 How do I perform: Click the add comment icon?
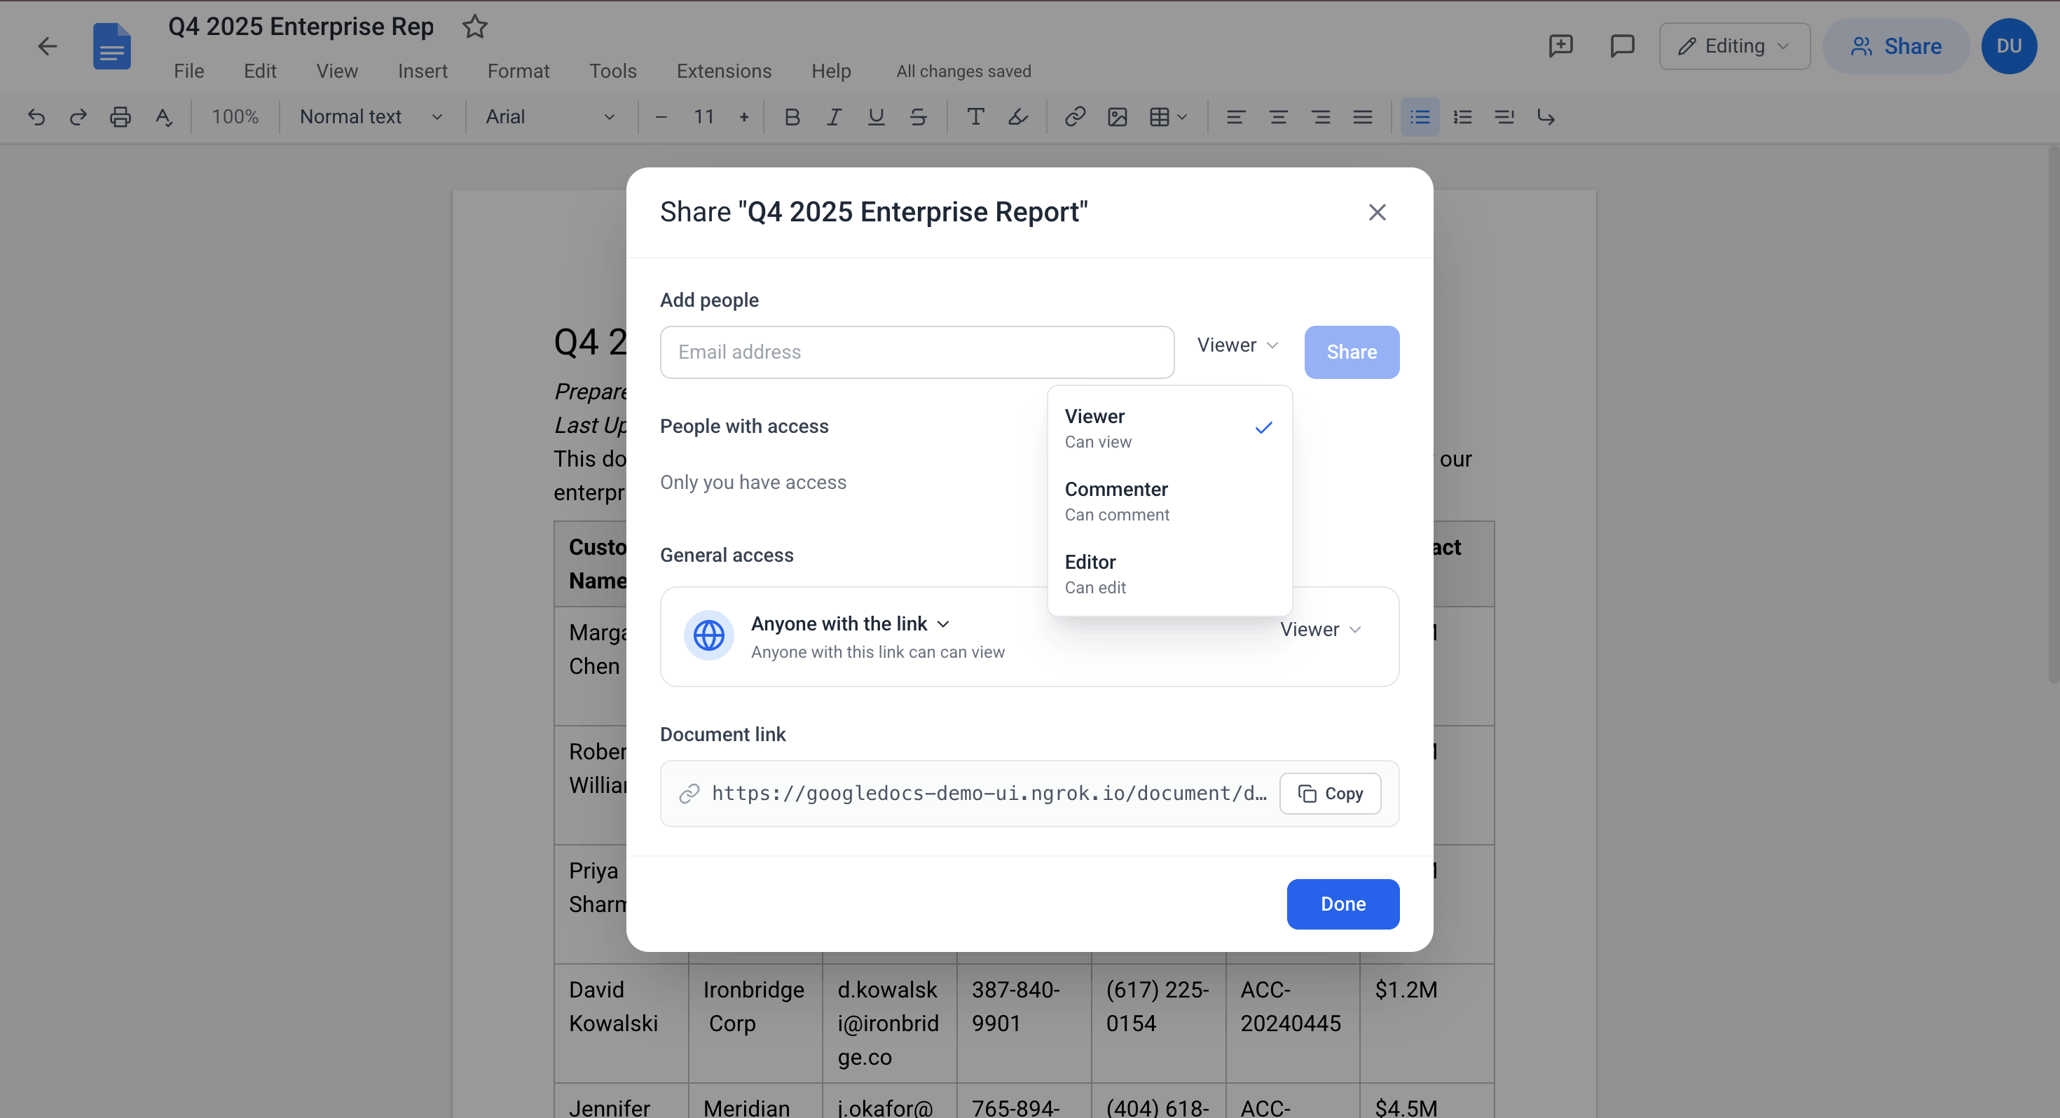[1560, 46]
